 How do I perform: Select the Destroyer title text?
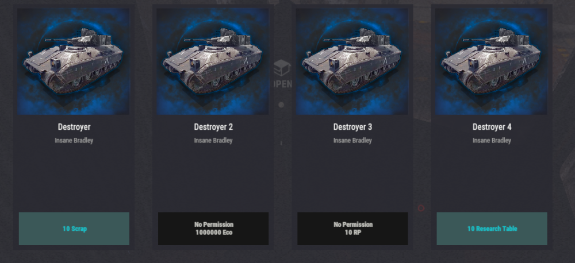click(74, 127)
